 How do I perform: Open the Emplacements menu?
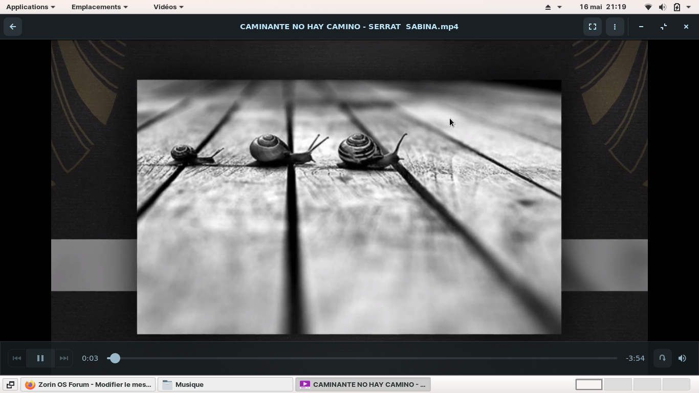[x=99, y=7]
